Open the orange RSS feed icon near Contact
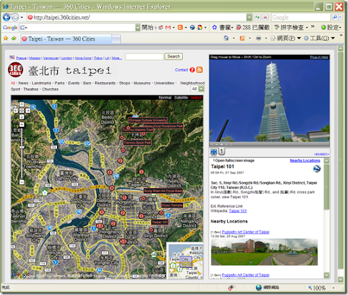The height and width of the screenshot is (295, 348). point(199,70)
